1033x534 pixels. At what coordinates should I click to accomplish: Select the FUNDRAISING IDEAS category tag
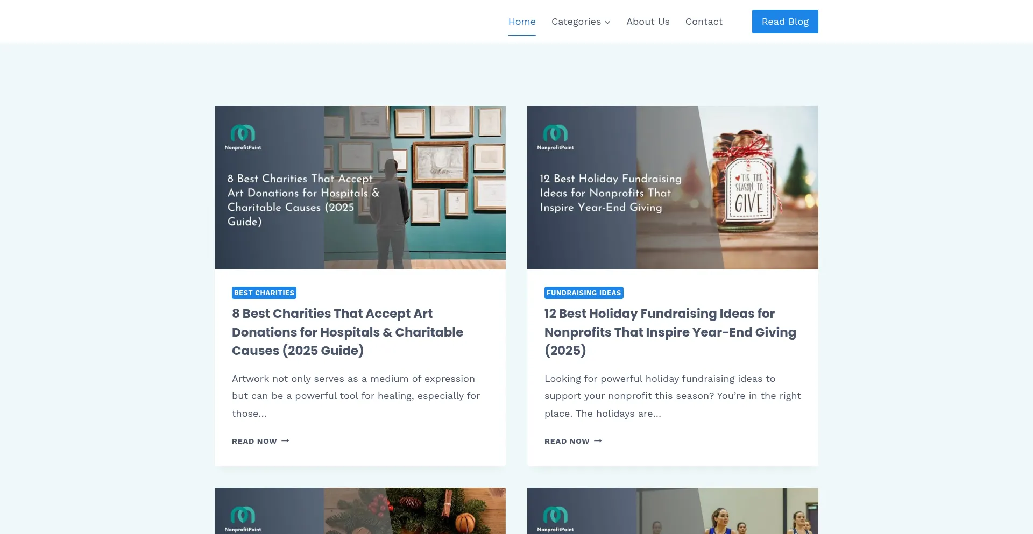pyautogui.click(x=584, y=293)
